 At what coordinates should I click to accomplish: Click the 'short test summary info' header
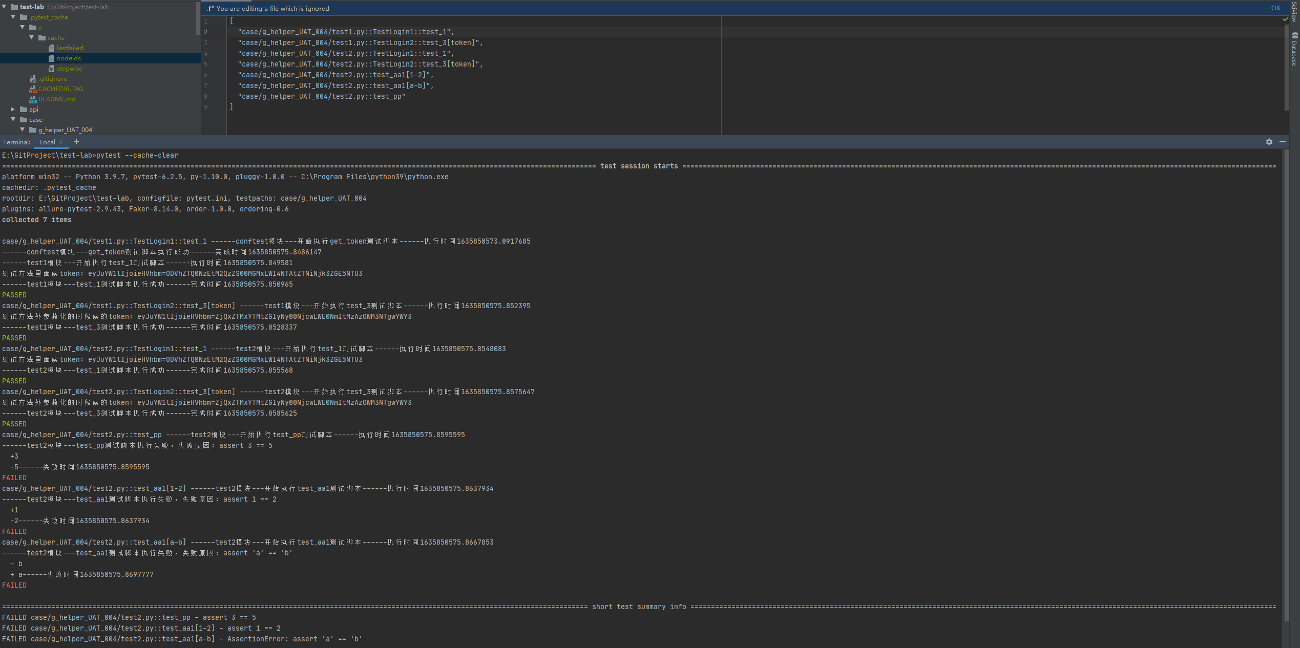click(639, 607)
